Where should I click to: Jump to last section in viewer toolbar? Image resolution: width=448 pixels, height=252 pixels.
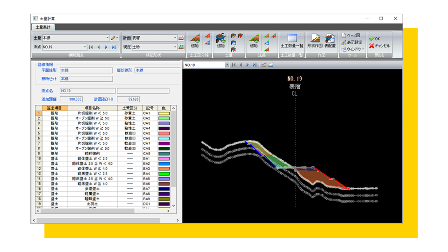click(254, 65)
